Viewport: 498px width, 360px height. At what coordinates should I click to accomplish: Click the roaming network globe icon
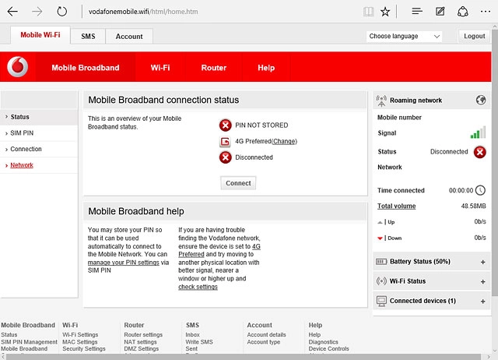[x=480, y=100]
